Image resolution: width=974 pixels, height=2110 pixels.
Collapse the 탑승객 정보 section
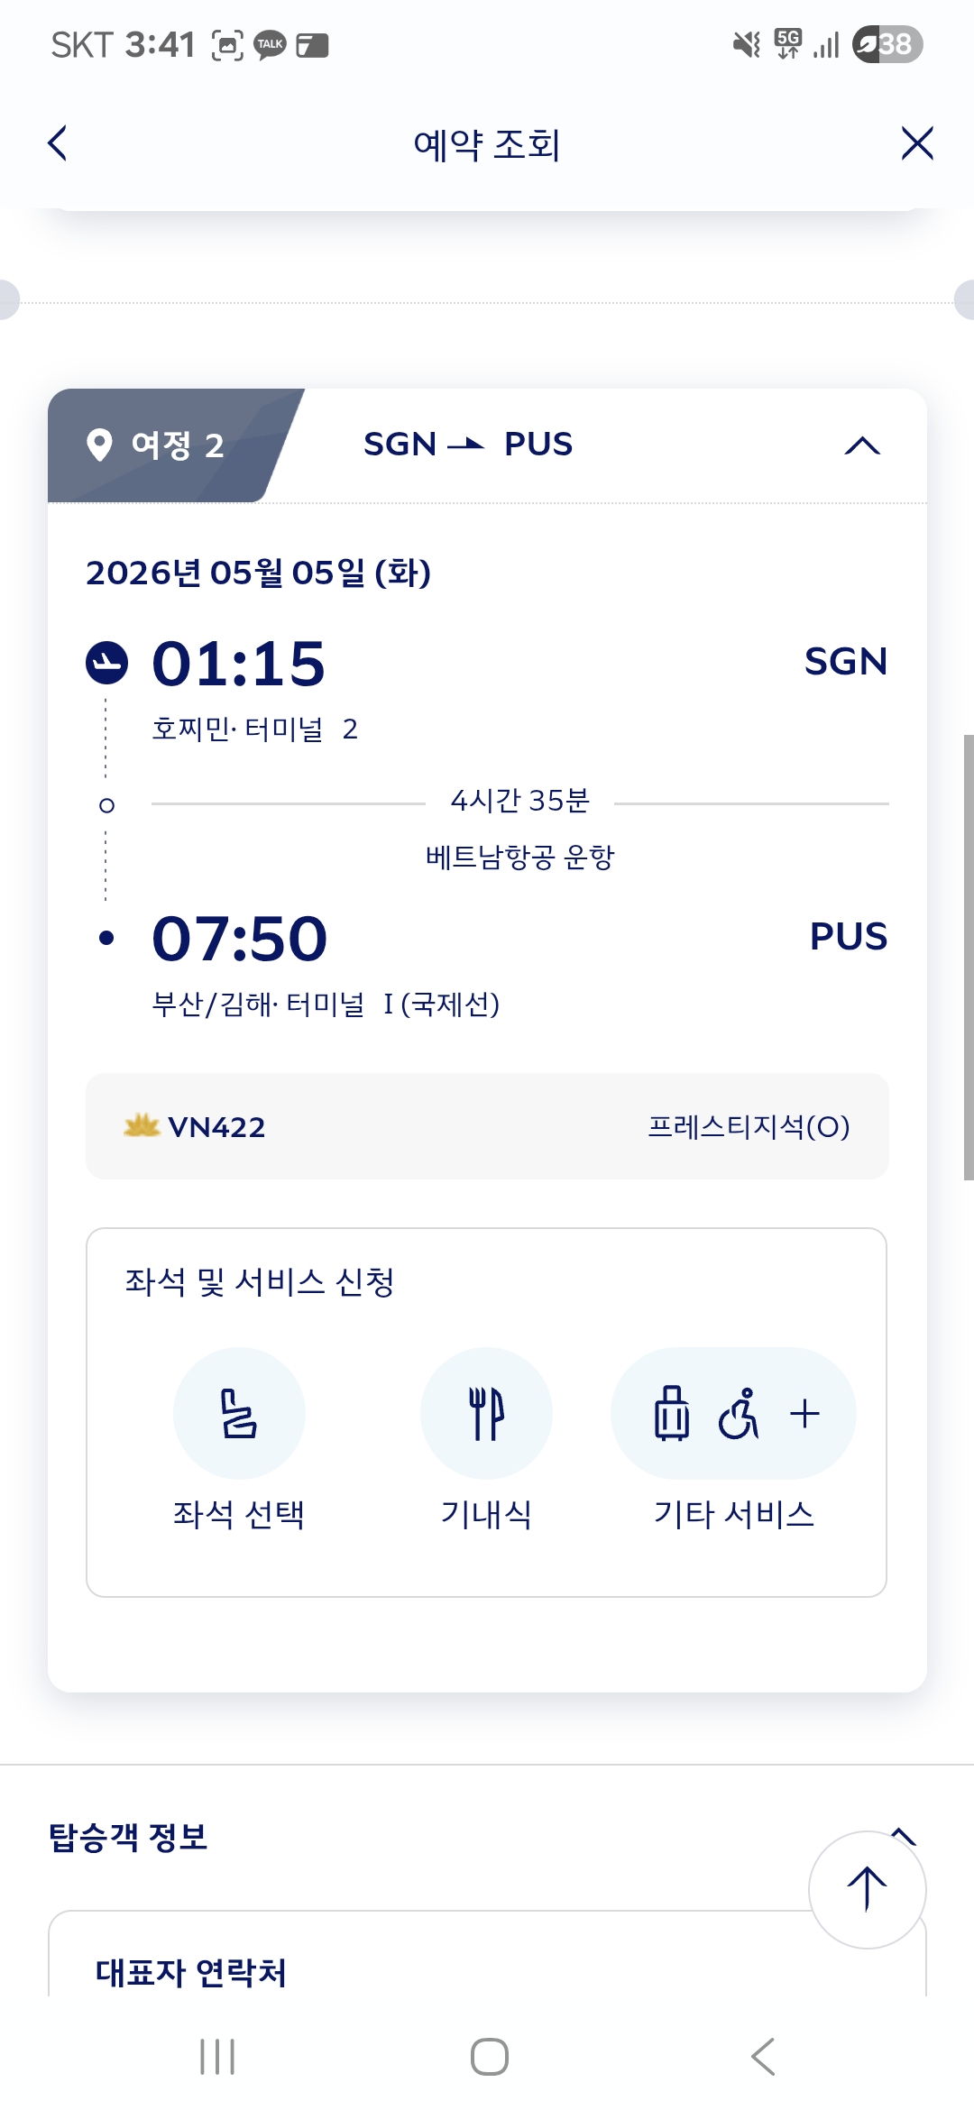coord(904,1834)
